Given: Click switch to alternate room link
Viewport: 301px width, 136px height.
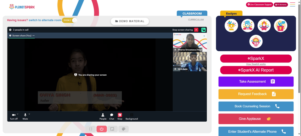Looking at the screenshot, I should (45, 20).
